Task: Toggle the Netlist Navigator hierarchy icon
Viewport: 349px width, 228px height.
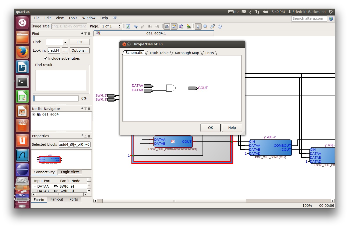Action: point(167,26)
